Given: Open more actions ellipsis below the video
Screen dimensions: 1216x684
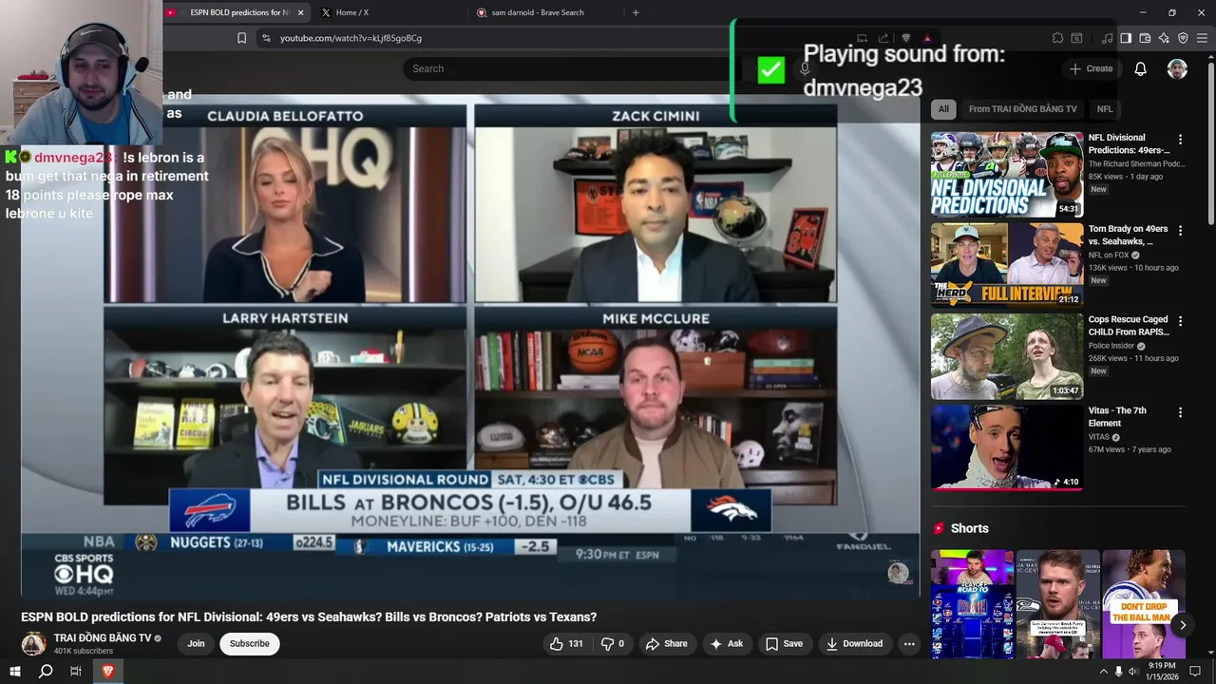Looking at the screenshot, I should tap(909, 643).
